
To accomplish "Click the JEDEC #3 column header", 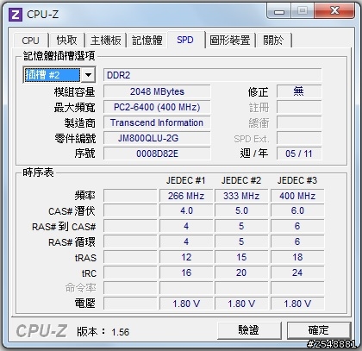I will [x=297, y=180].
